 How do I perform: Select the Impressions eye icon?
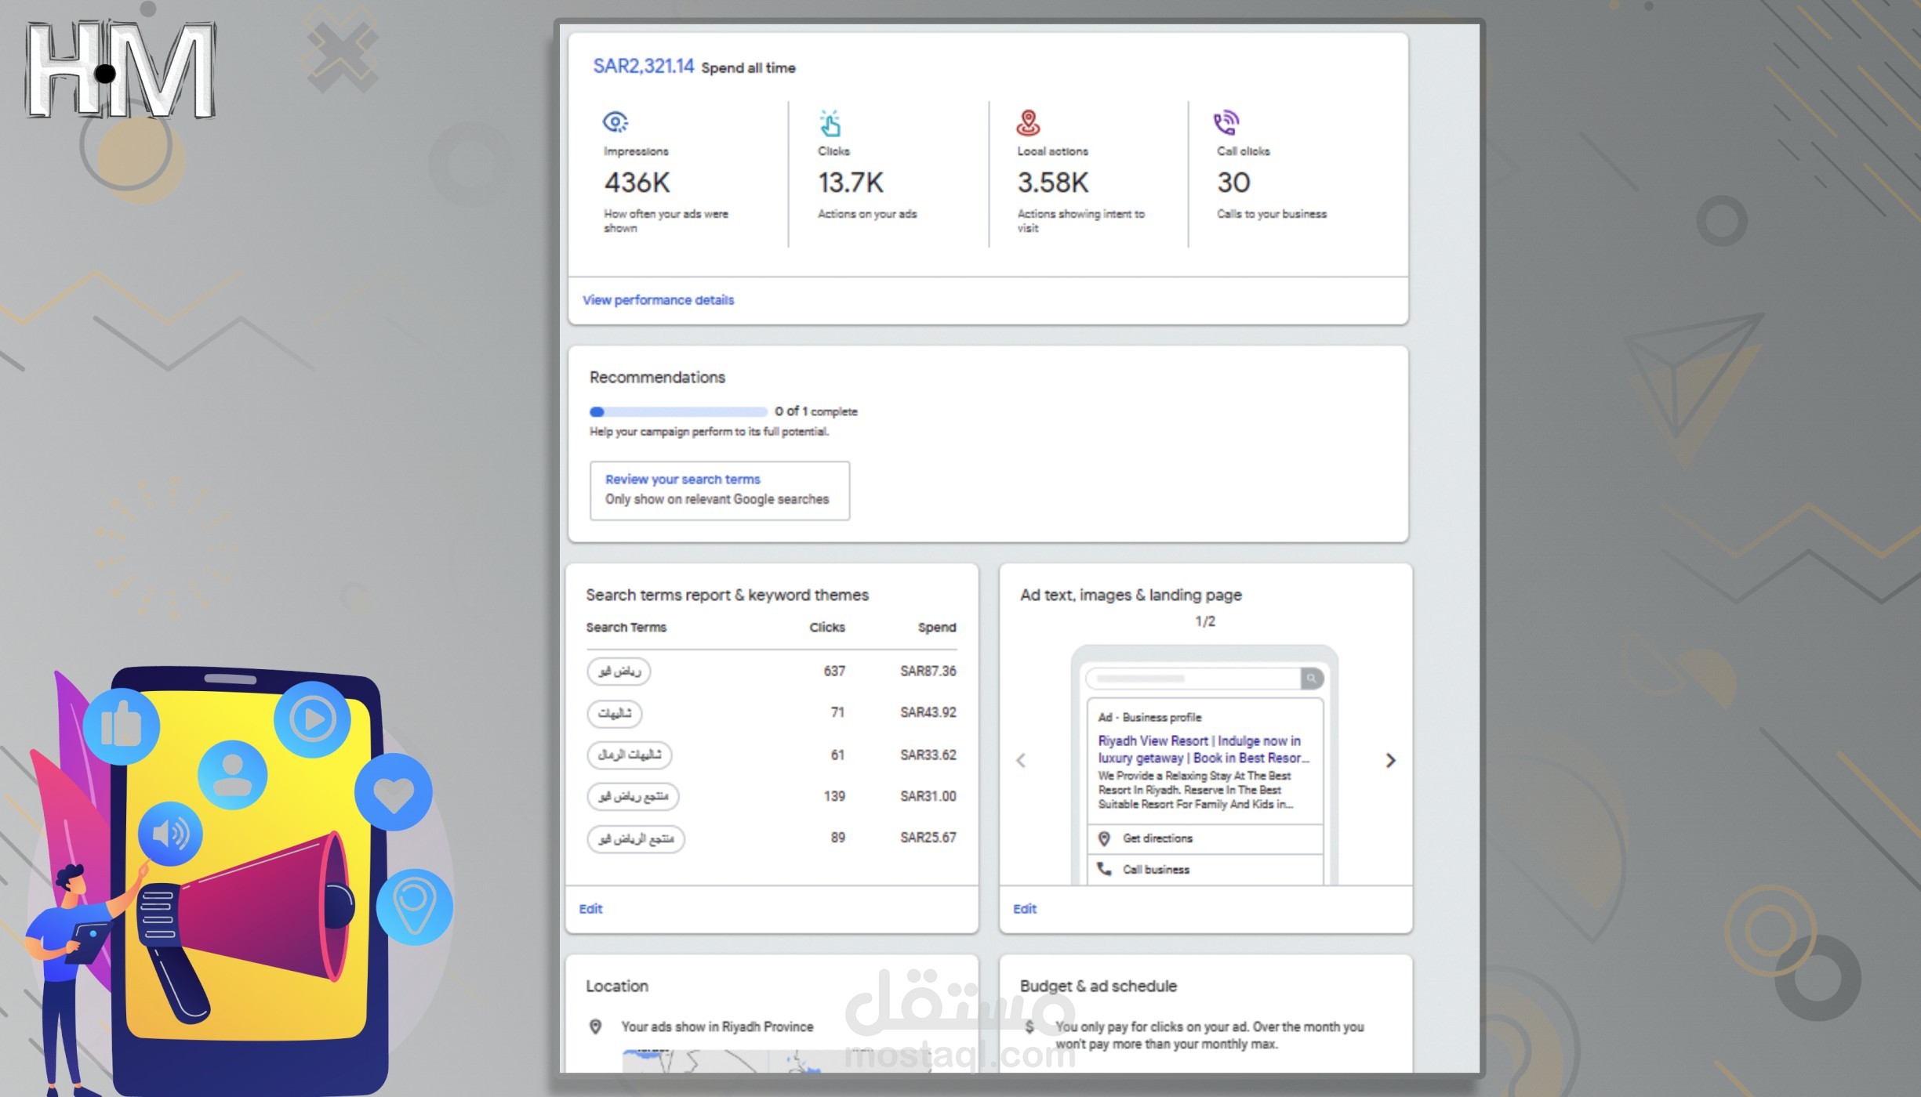click(x=615, y=121)
